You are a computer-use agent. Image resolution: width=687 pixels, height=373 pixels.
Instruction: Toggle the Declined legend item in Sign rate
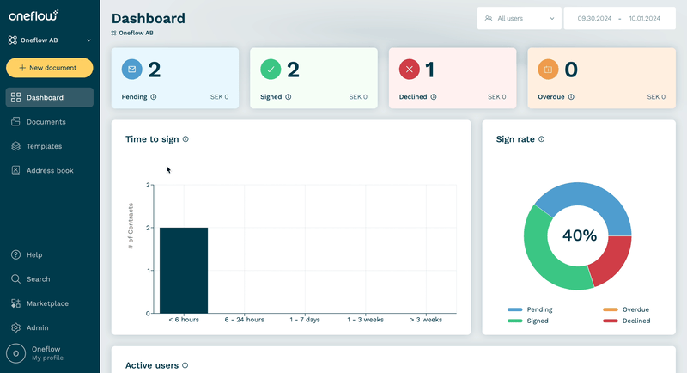[627, 321]
